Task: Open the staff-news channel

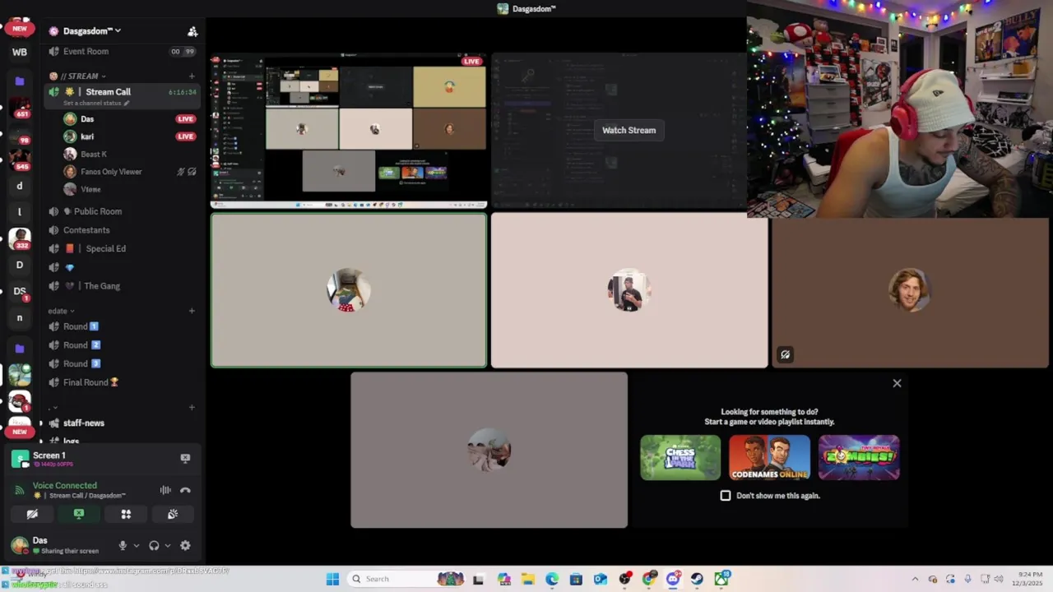Action: [x=123, y=423]
